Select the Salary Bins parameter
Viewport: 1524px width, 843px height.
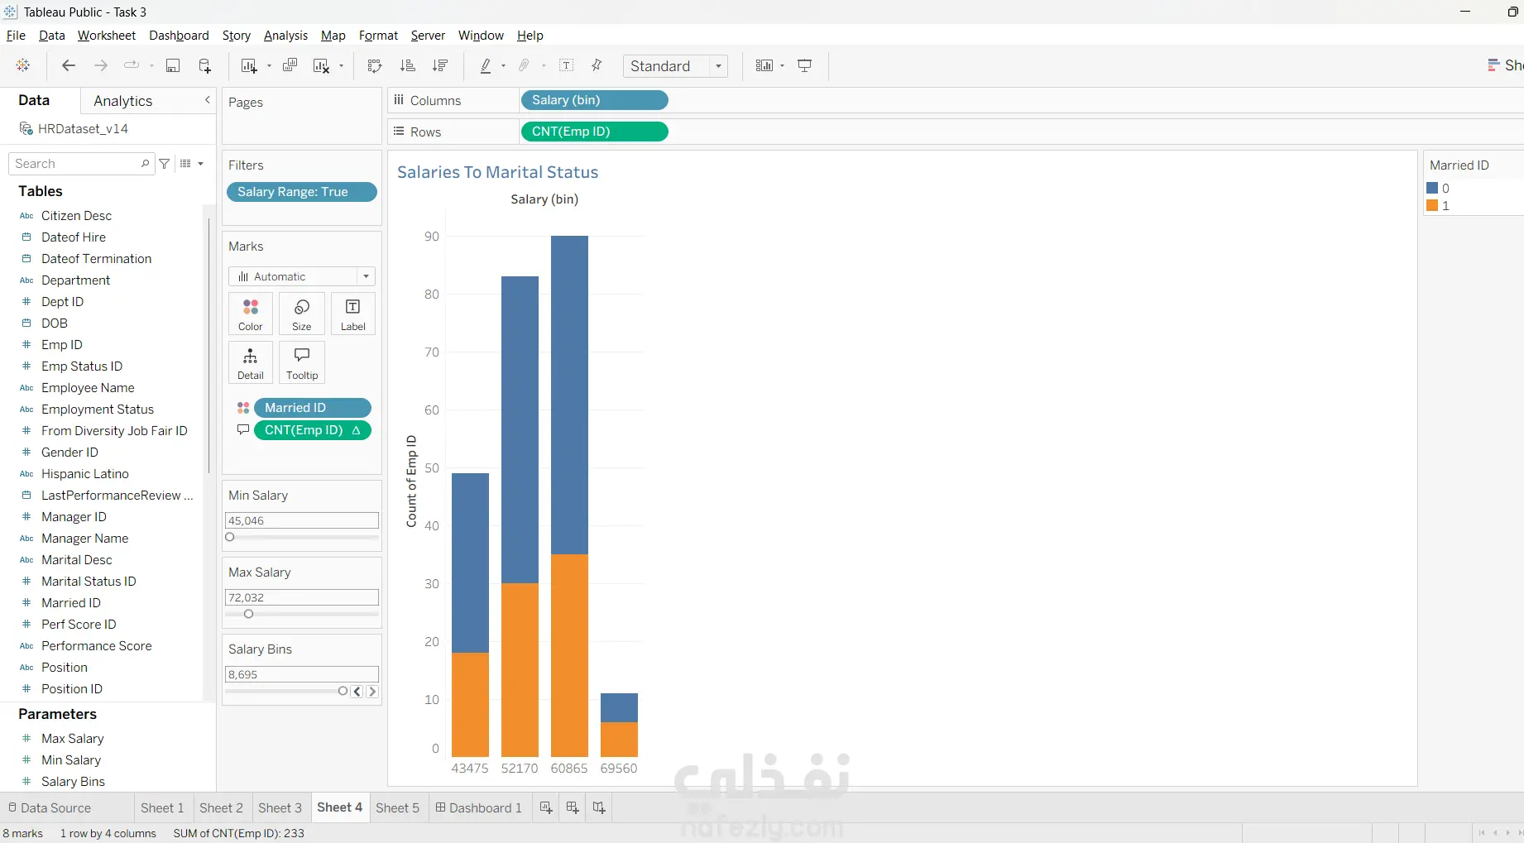tap(73, 782)
